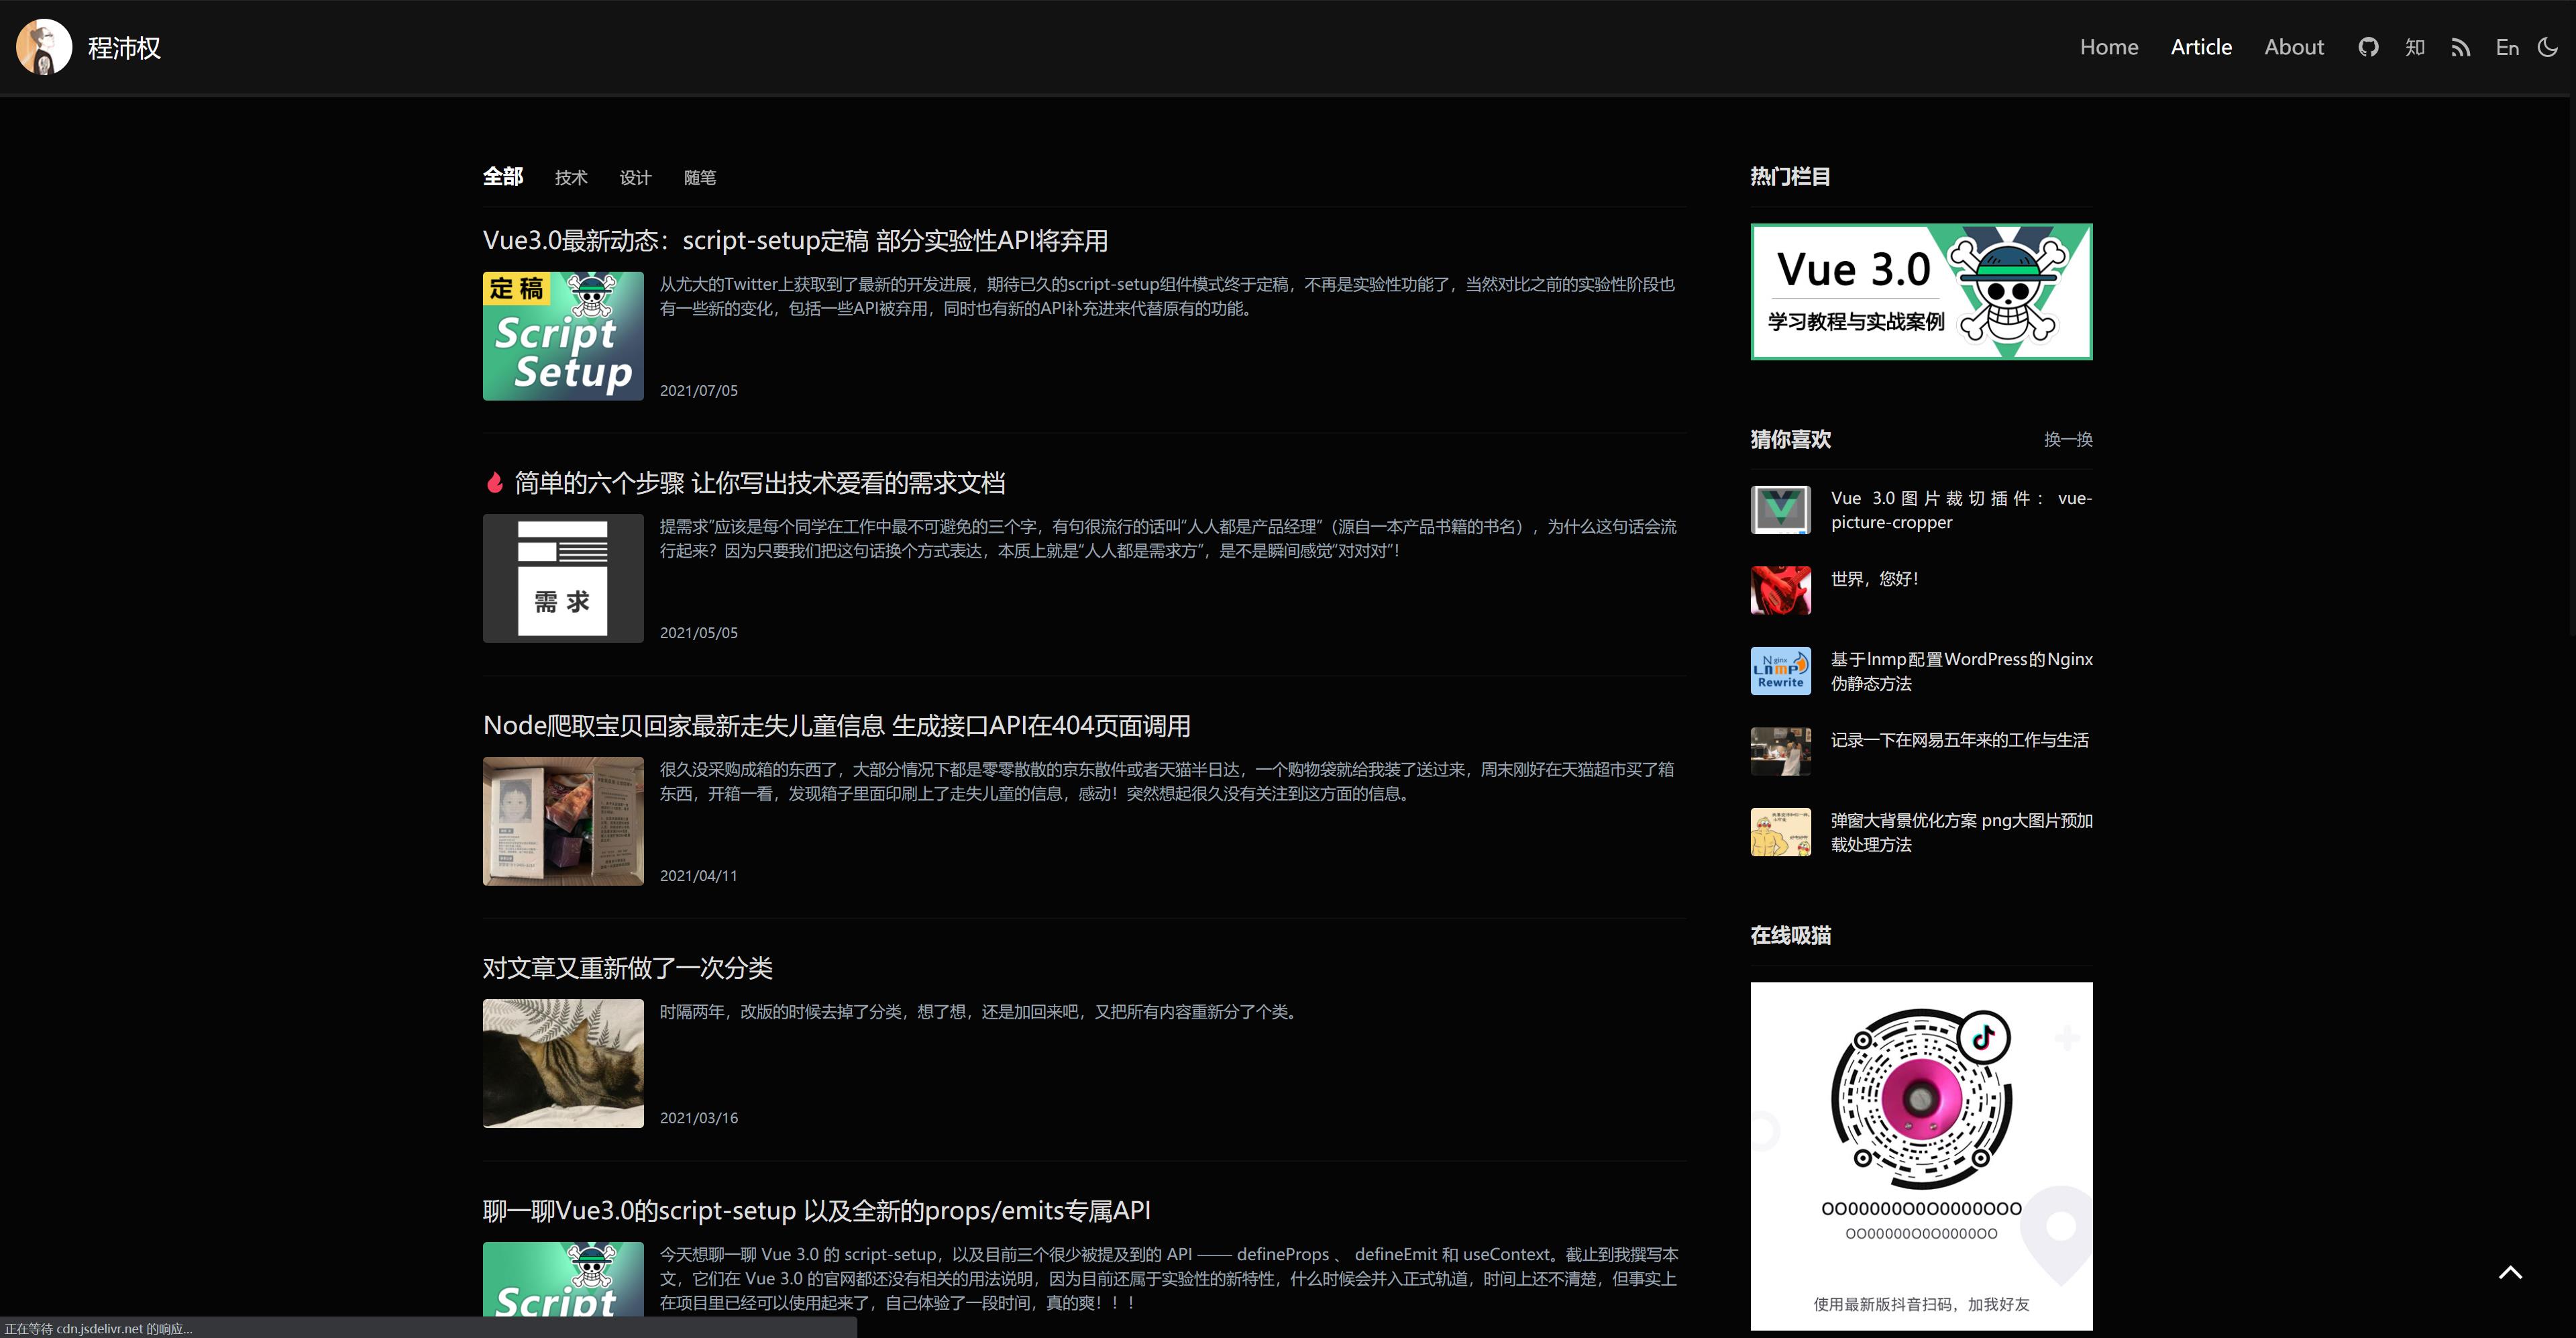The height and width of the screenshot is (1338, 2576).
Task: Click the Vue 3.0 学习教程 banner
Action: tap(1921, 291)
